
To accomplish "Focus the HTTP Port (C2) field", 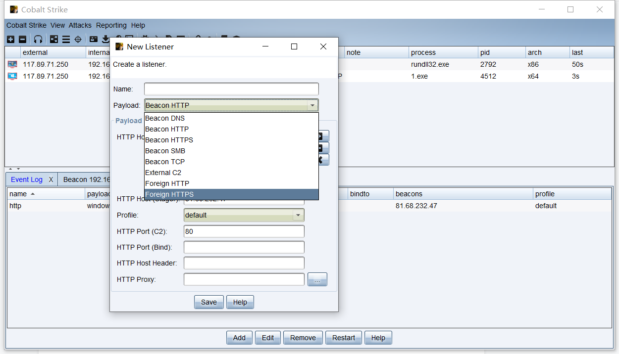I will click(x=244, y=231).
